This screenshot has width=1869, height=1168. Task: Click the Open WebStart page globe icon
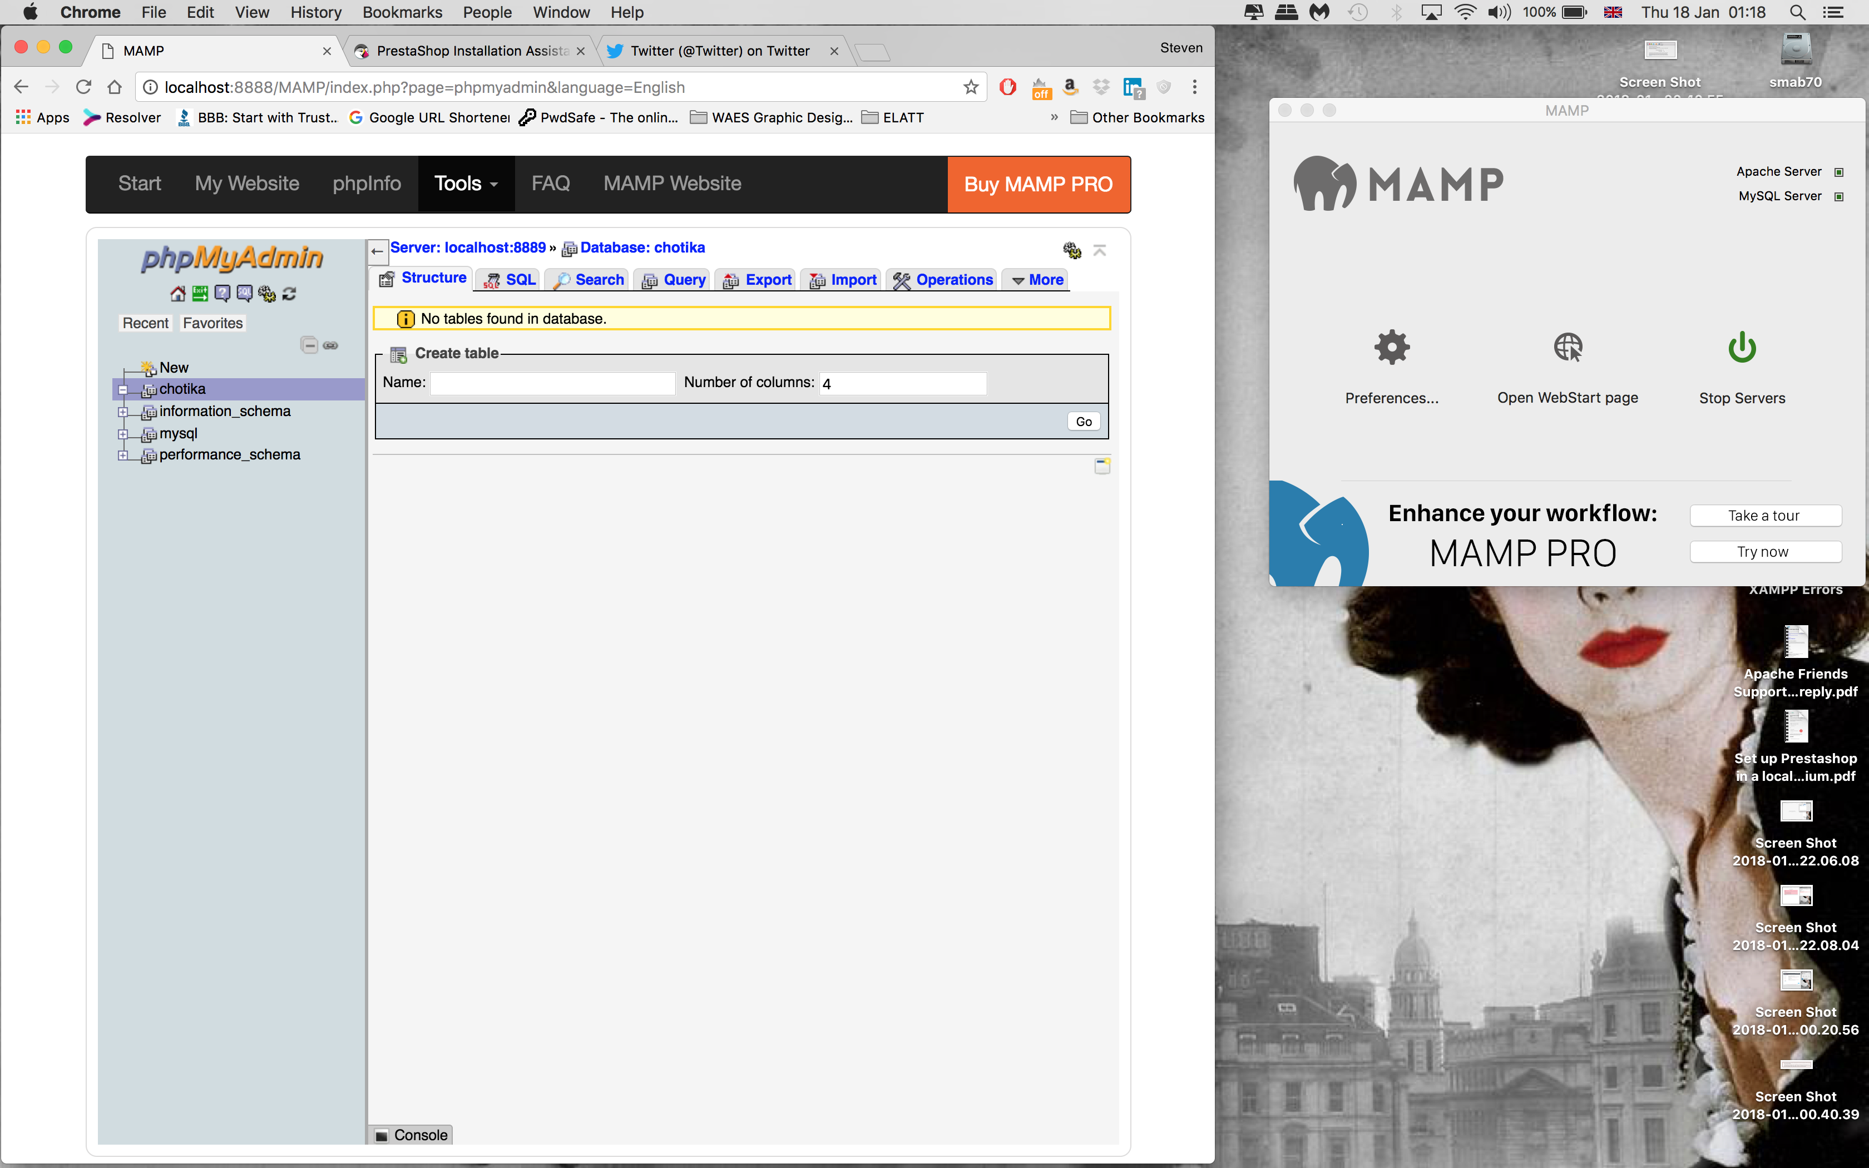tap(1568, 348)
